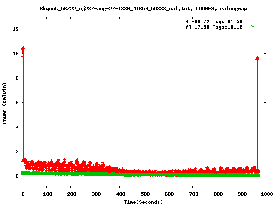Image resolution: width=275 pixels, height=206 pixels.
Task: Click the Power (Kelvin) axis label
Action: (x=4, y=103)
